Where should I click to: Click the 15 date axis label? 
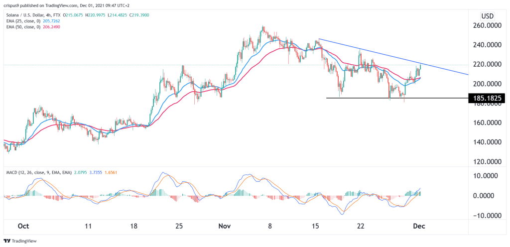tap(316, 226)
